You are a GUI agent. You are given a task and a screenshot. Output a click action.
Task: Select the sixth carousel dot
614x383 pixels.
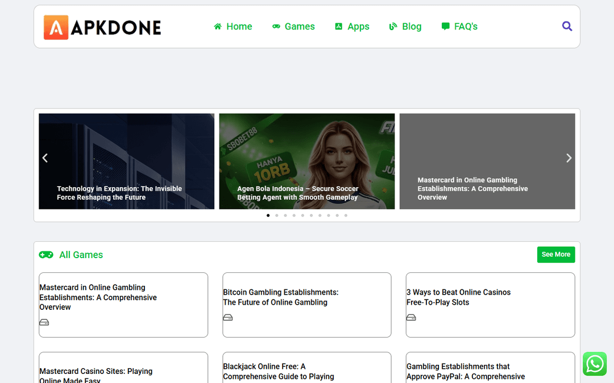point(312,216)
